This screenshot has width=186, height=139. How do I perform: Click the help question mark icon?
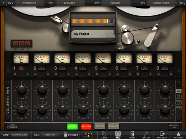(x=3, y=3)
